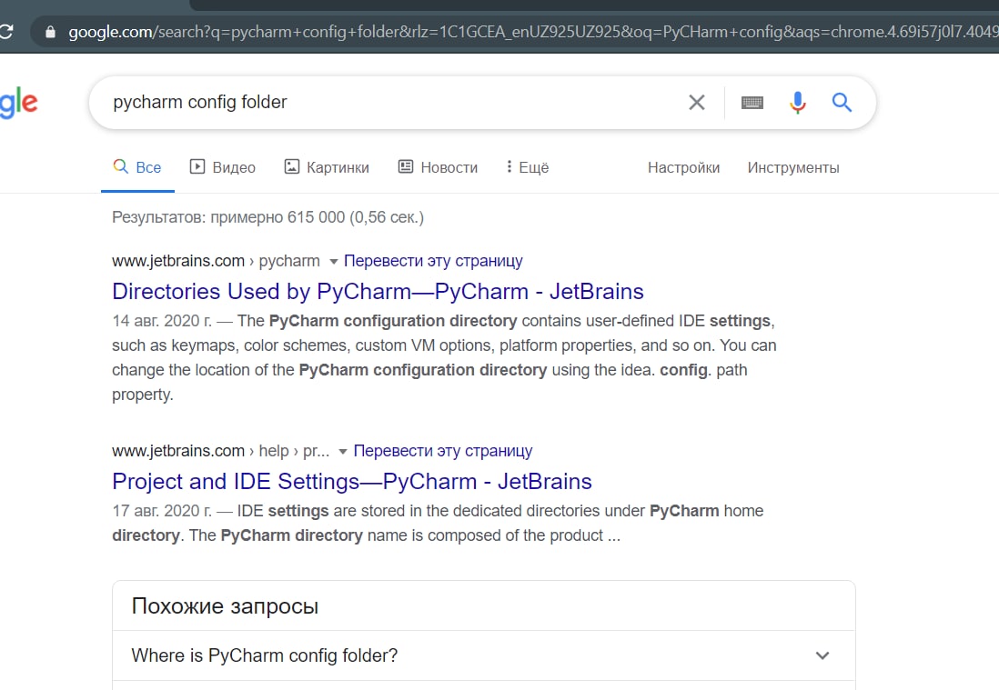Viewport: 999px width, 690px height.
Task: Click the browser address bar URL
Action: click(x=532, y=32)
